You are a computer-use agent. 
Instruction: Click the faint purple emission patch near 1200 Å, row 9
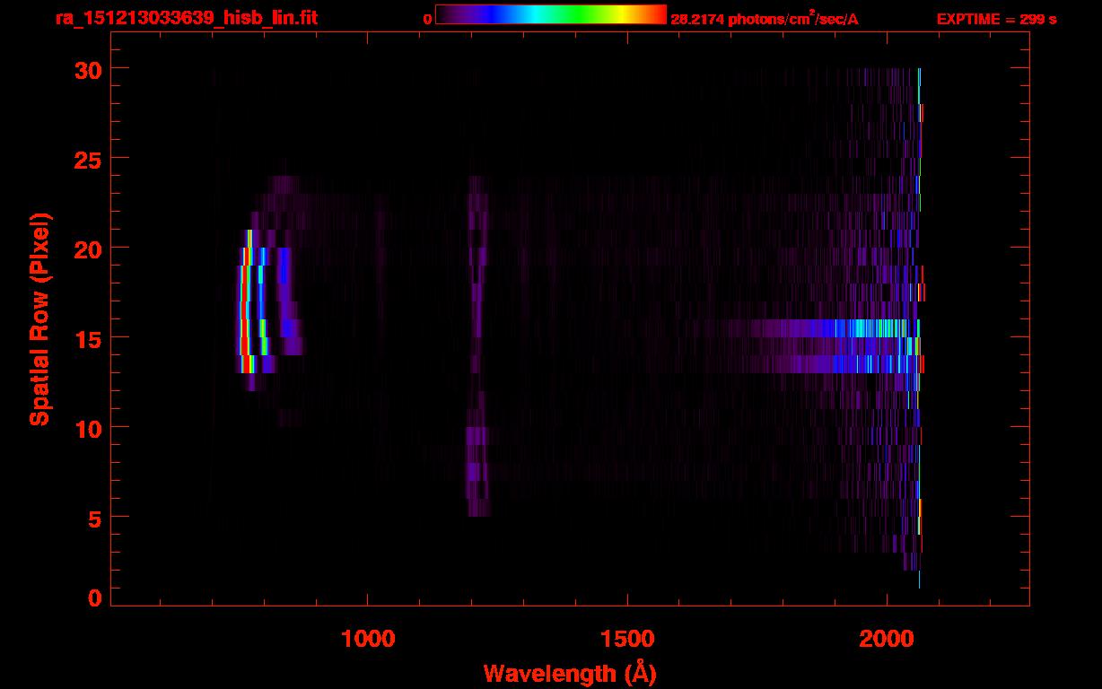coord(476,436)
